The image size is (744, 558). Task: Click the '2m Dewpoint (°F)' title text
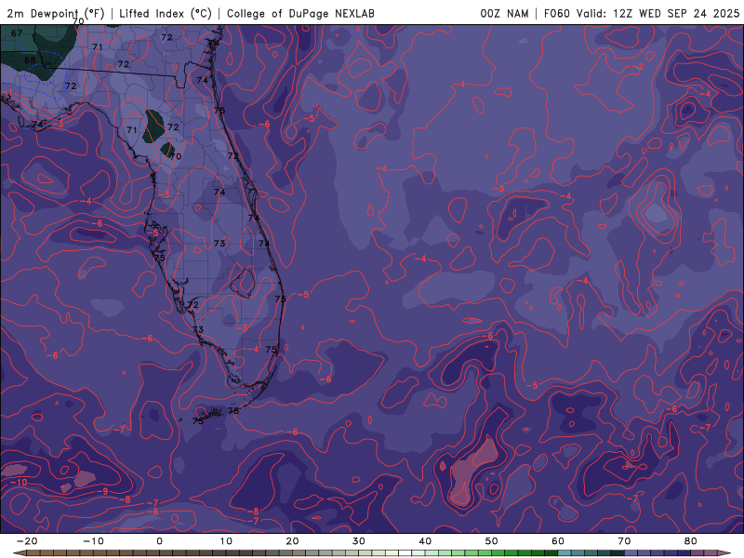click(56, 13)
